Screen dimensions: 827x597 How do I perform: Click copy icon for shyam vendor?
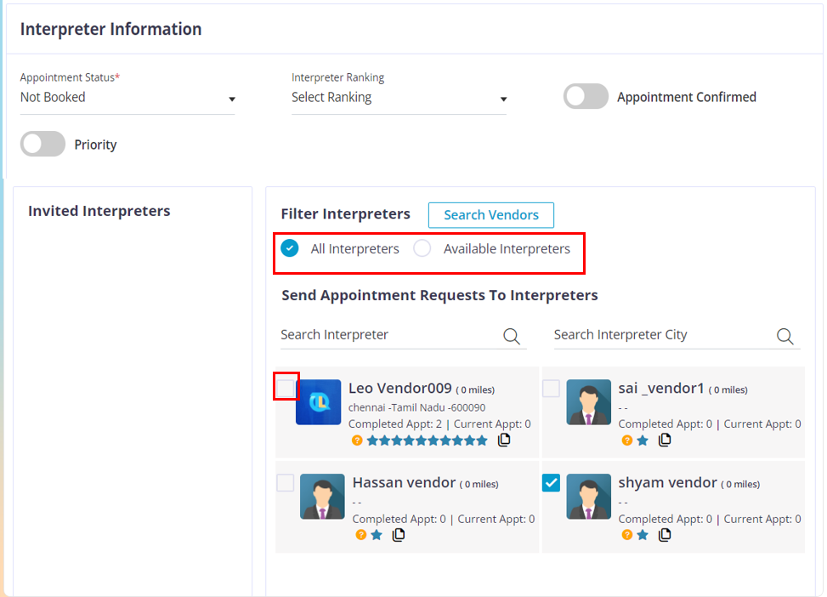pos(665,535)
